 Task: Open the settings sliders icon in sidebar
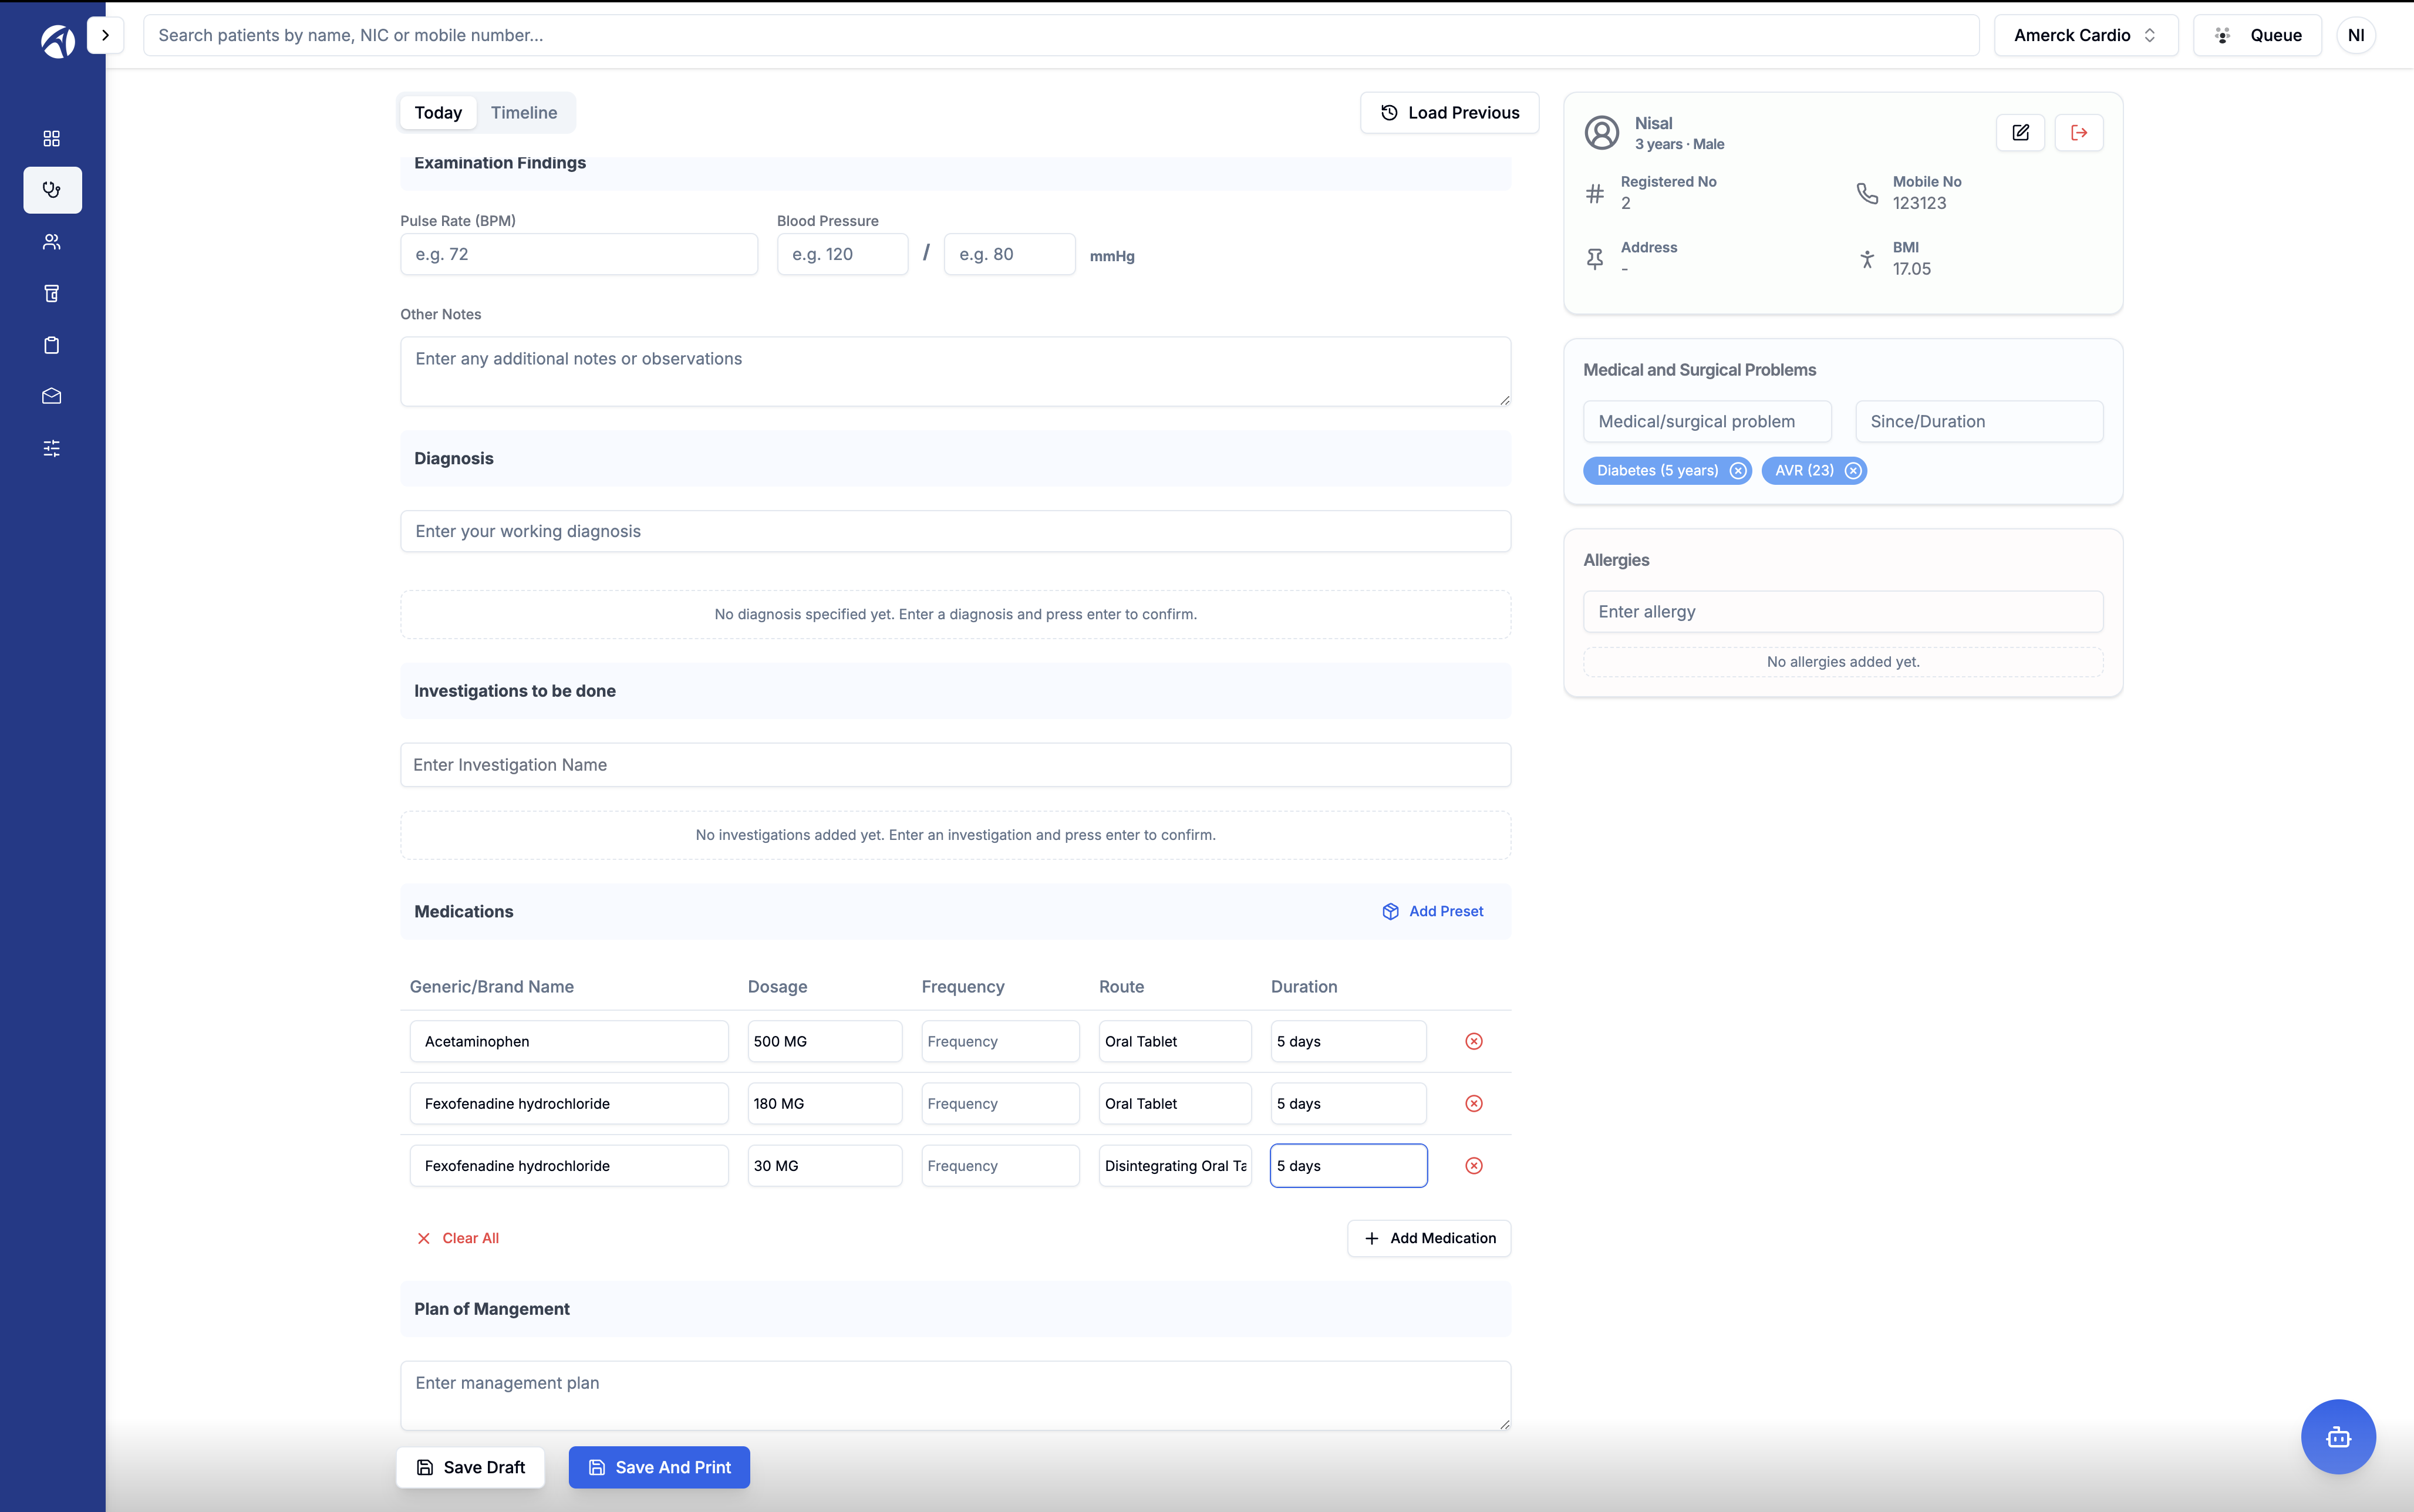click(52, 448)
